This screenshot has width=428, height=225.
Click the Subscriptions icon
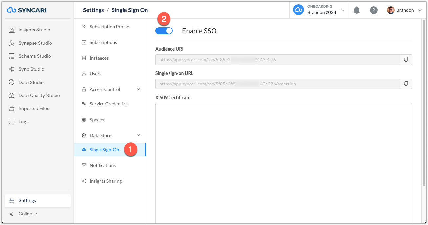click(x=84, y=42)
